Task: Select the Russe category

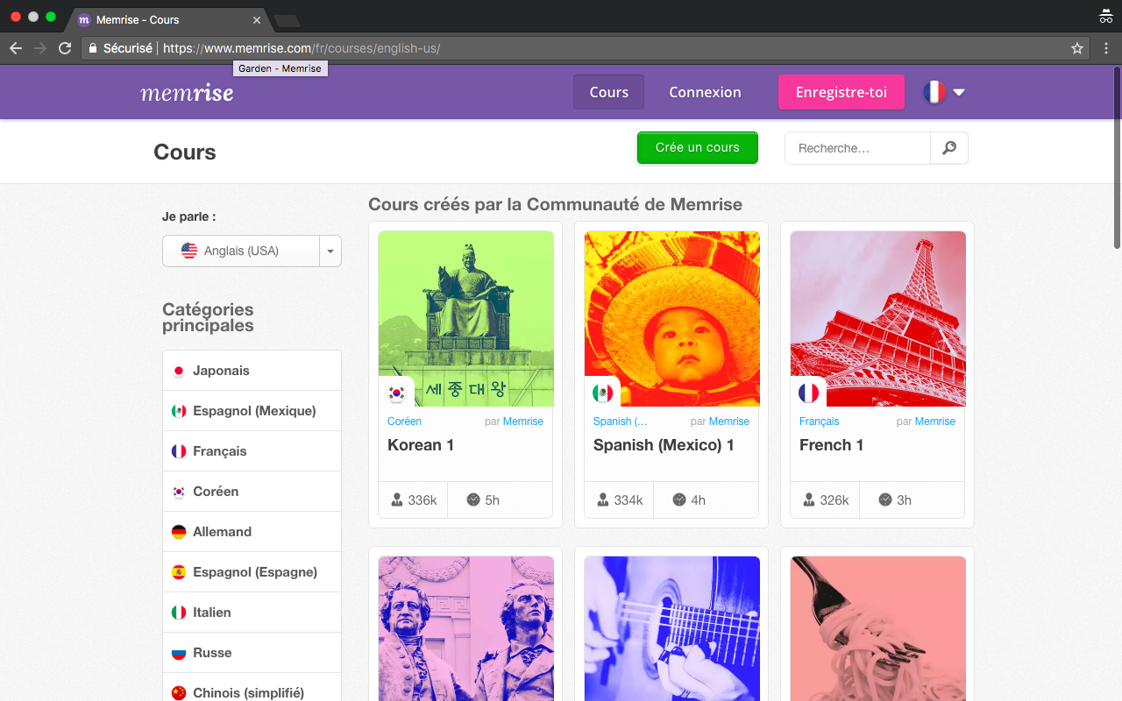Action: pyautogui.click(x=252, y=653)
